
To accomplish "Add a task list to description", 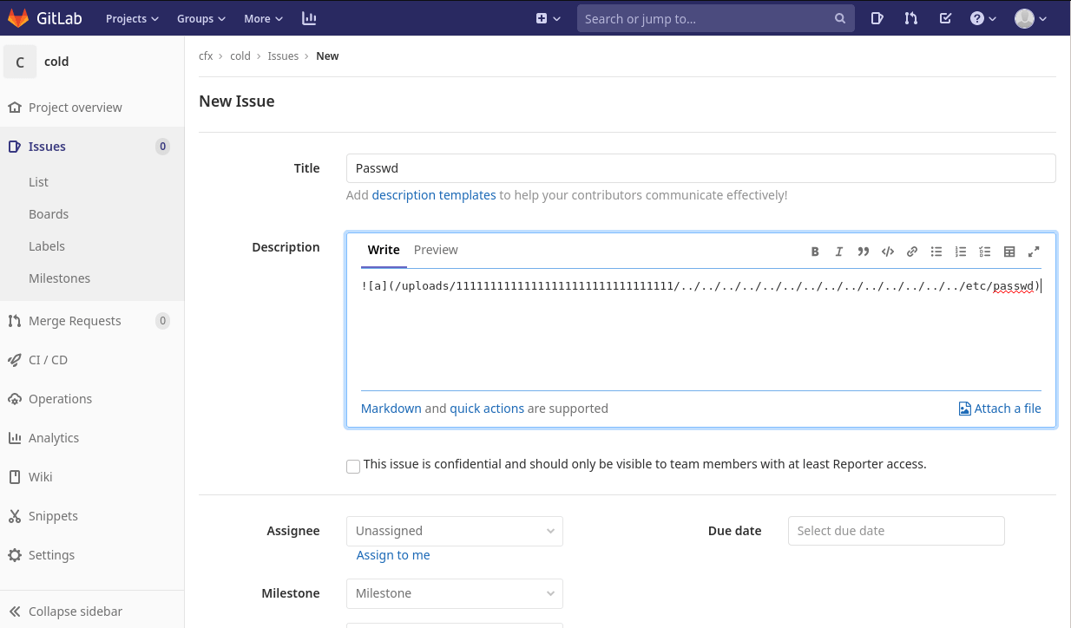I will (x=985, y=252).
